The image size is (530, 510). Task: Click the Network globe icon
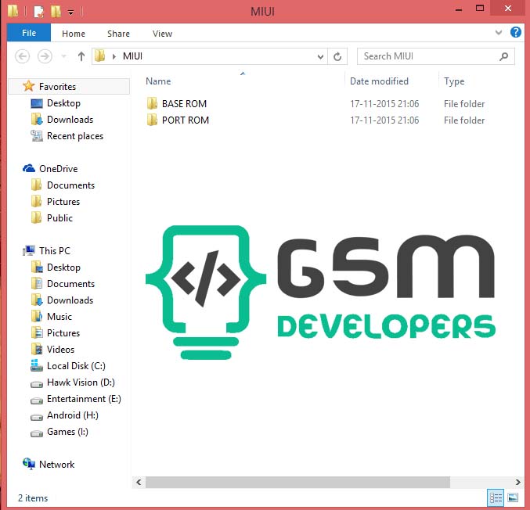tap(29, 464)
